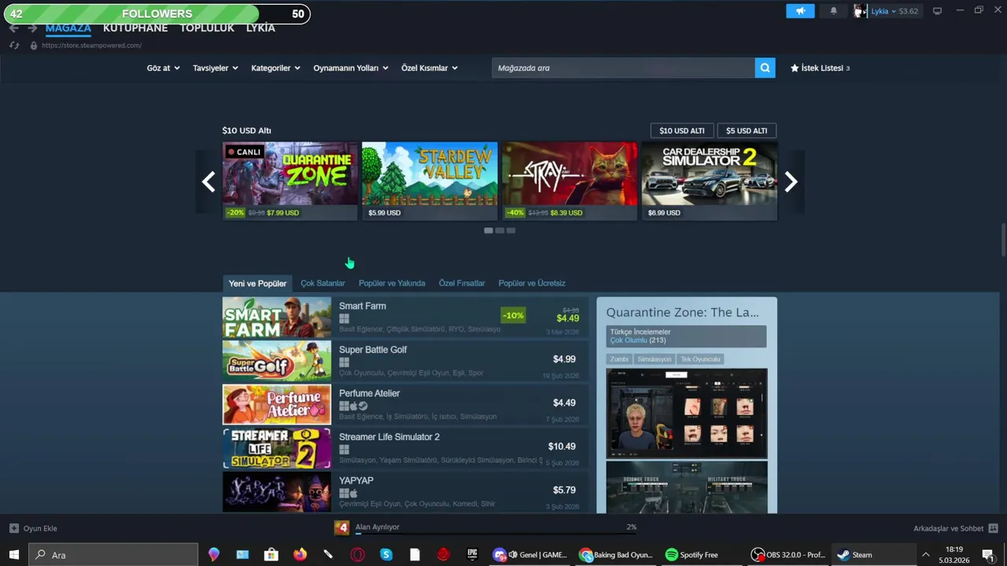Open Firefox from the taskbar
This screenshot has width=1007, height=566.
[300, 554]
